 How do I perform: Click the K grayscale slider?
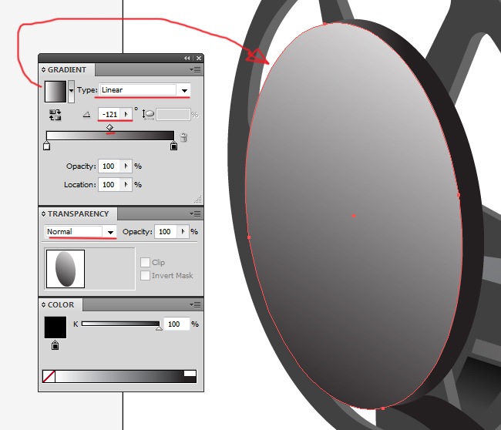pos(120,324)
